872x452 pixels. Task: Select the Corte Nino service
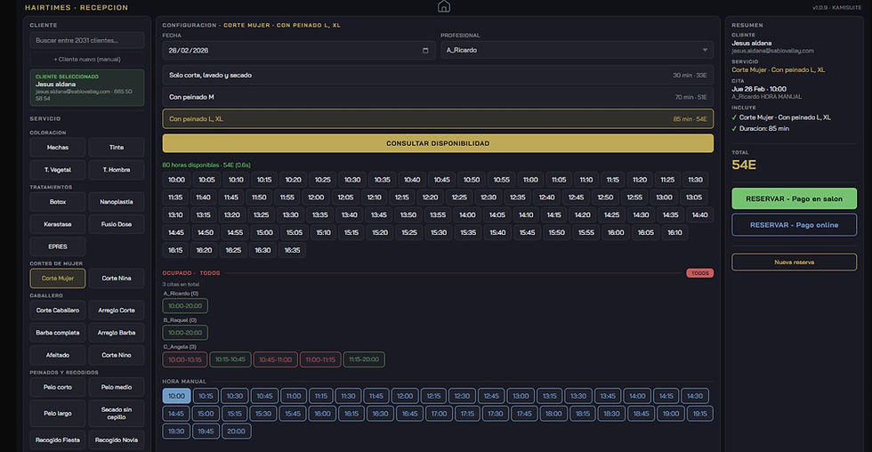point(117,355)
